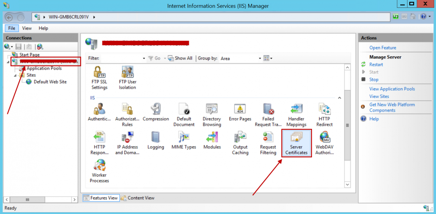Click the Back navigation arrow button

coord(9,17)
